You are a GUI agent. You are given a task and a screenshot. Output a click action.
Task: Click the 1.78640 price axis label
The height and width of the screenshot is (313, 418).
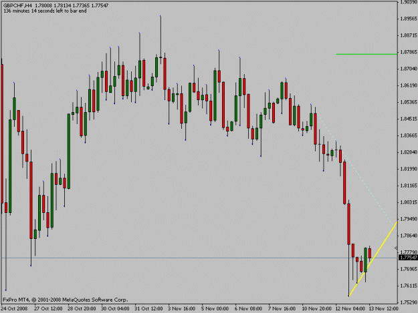coord(409,236)
